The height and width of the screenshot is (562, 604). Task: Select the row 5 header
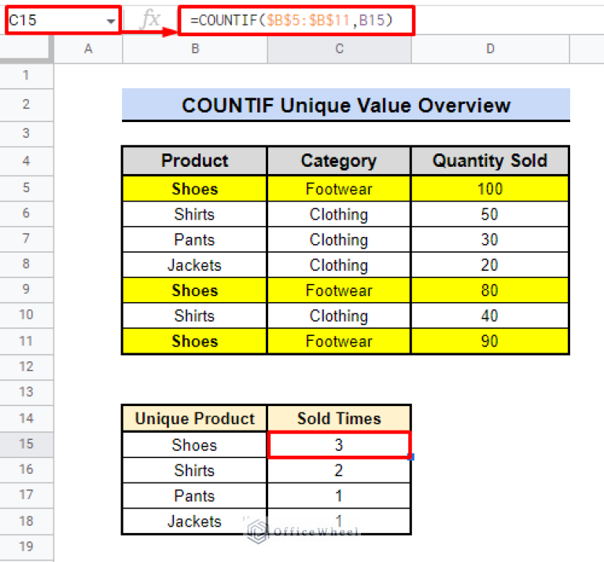(26, 188)
